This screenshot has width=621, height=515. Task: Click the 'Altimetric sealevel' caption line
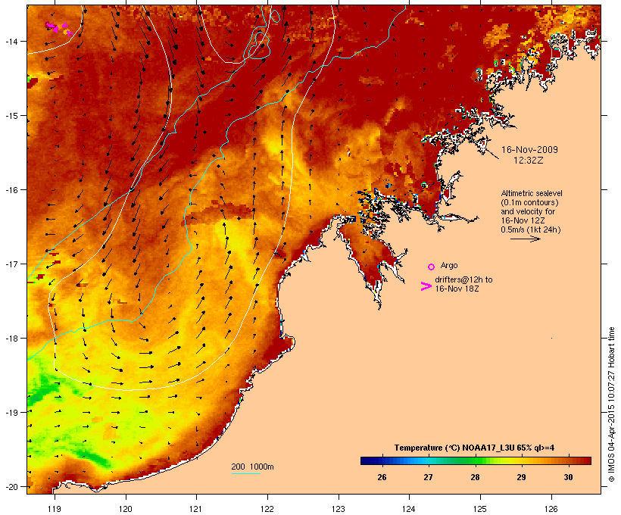click(x=532, y=193)
